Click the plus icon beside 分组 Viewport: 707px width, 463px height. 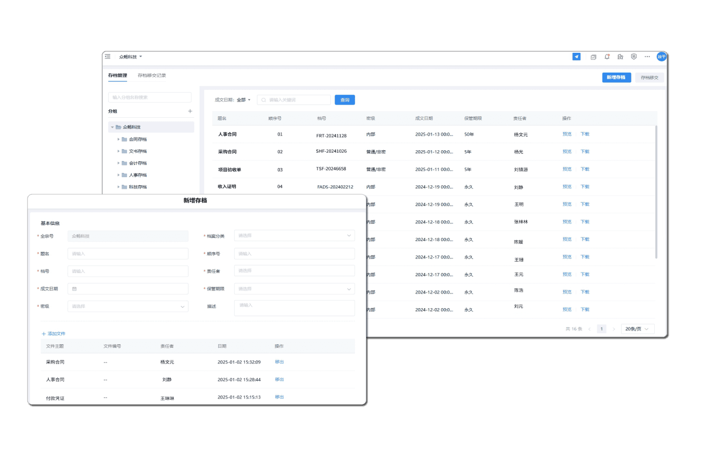[190, 111]
